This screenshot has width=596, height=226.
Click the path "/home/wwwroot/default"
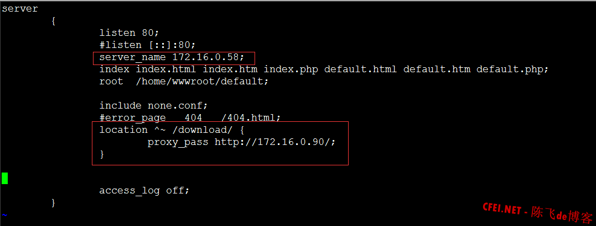pyautogui.click(x=202, y=82)
